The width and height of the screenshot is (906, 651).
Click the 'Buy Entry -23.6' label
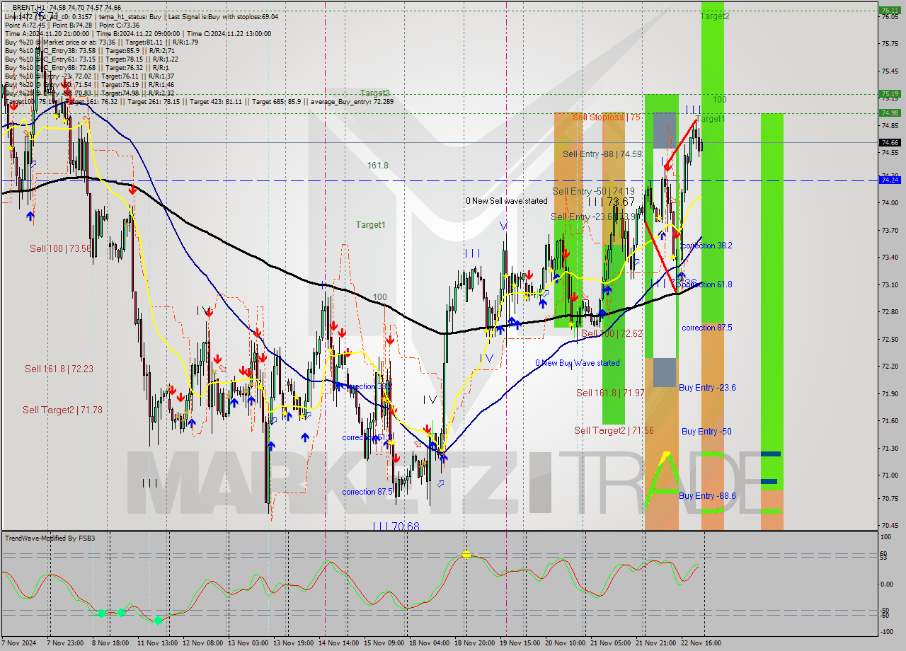(x=707, y=387)
